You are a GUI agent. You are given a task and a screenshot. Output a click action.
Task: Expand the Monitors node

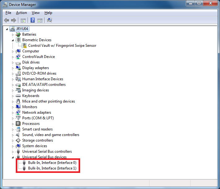(13, 107)
